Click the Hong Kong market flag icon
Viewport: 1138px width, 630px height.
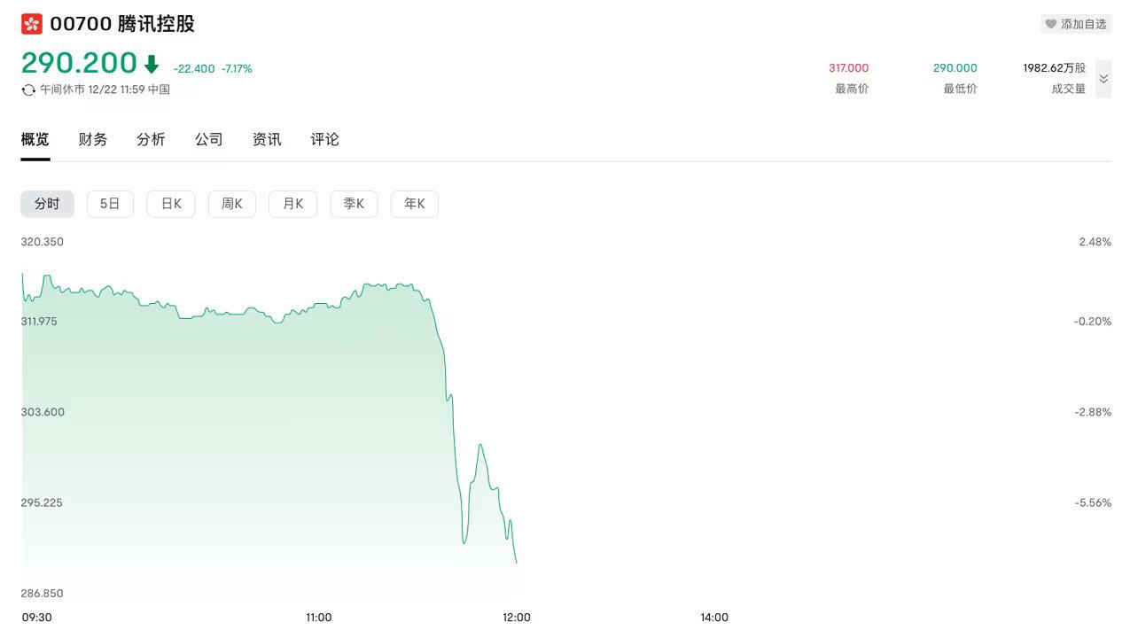point(32,24)
